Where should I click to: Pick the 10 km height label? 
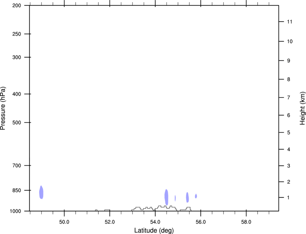click(x=290, y=41)
